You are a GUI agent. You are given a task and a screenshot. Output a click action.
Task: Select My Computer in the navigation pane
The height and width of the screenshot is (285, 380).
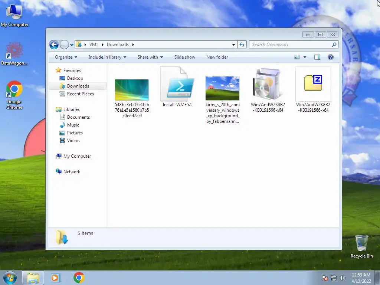(77, 156)
